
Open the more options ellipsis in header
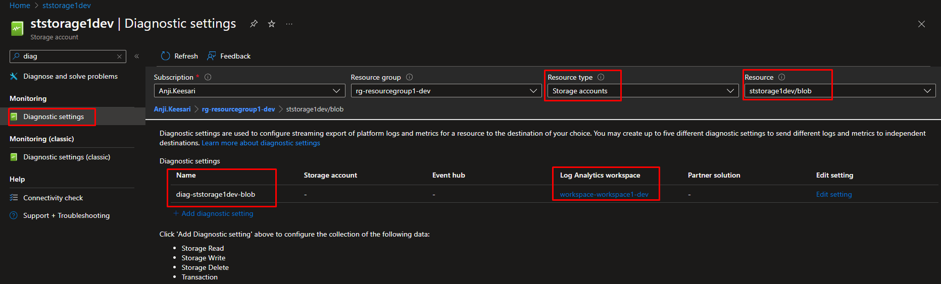[289, 24]
